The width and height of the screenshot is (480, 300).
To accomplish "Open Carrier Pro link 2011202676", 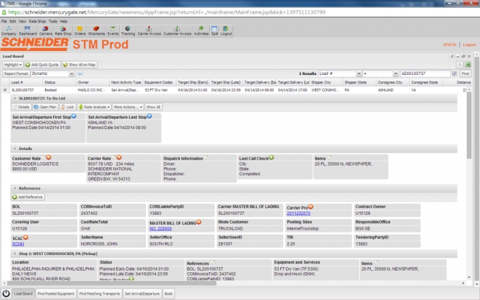I will click(298, 213).
